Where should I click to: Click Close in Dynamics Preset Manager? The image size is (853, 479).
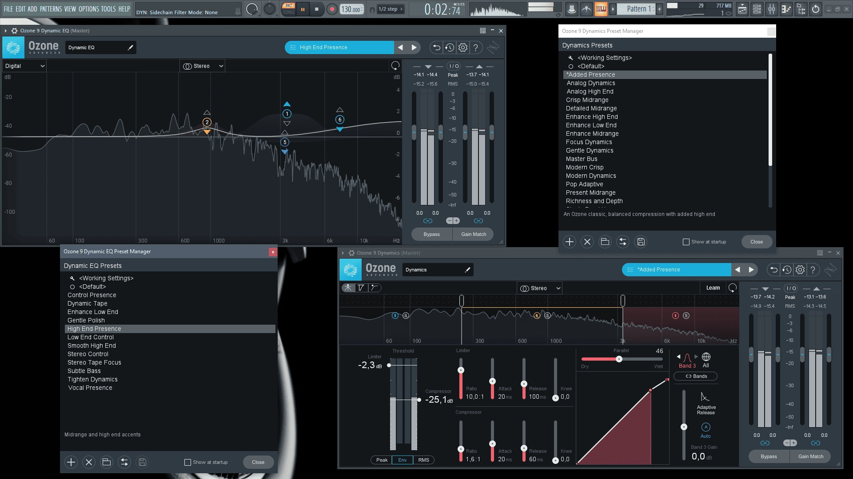point(757,242)
